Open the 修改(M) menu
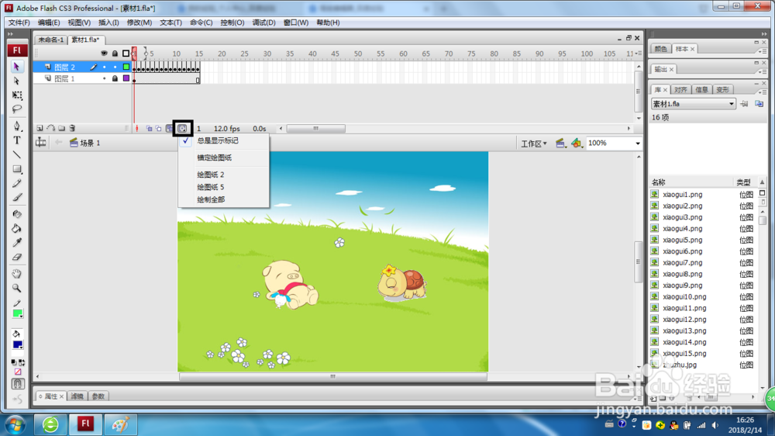Image resolution: width=775 pixels, height=436 pixels. click(x=139, y=22)
